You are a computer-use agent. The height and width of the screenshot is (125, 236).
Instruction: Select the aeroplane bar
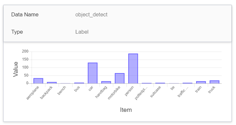[x=38, y=81]
